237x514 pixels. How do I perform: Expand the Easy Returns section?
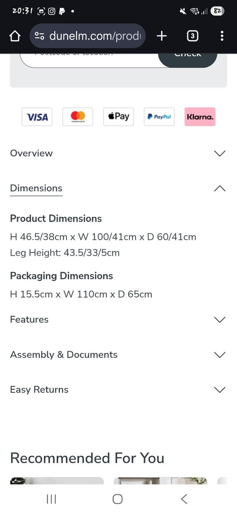118,390
